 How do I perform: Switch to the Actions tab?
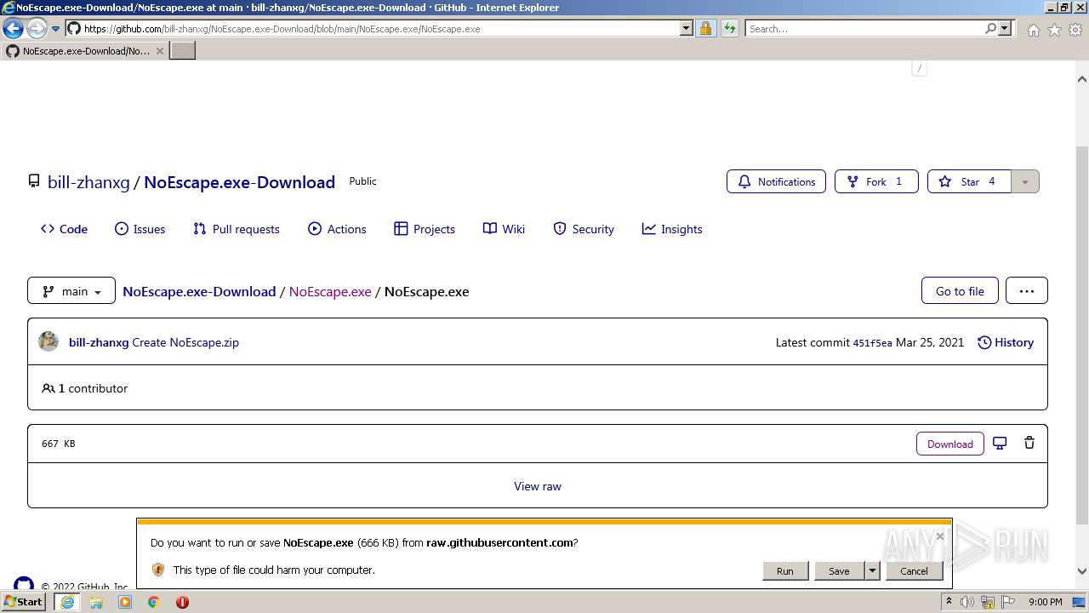[x=337, y=229]
